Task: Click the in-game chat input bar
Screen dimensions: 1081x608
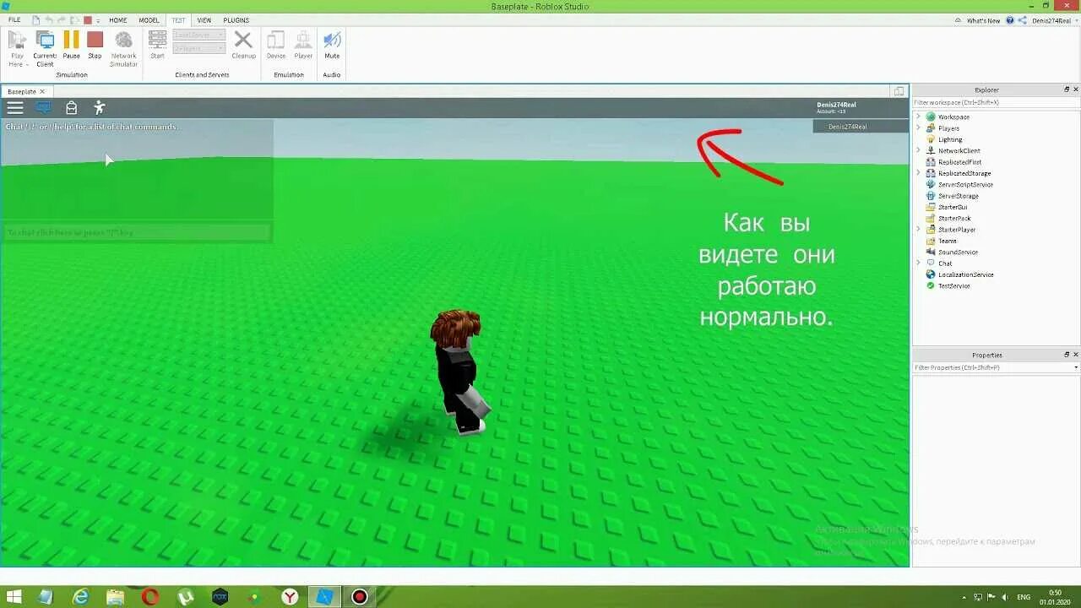Action: (137, 232)
